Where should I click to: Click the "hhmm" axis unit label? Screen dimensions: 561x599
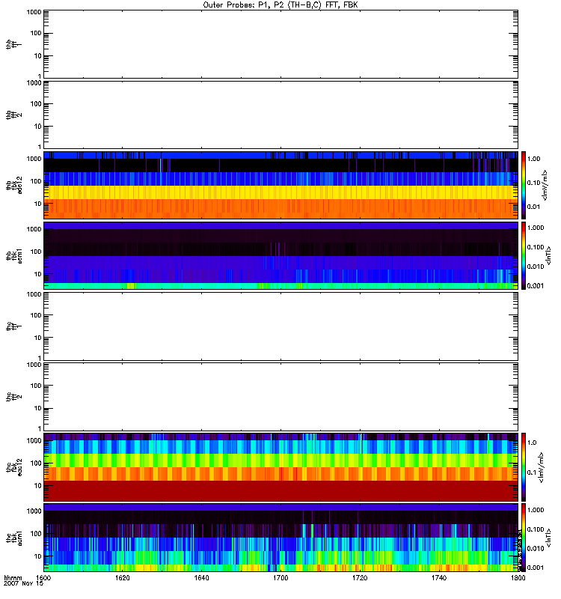(13, 578)
